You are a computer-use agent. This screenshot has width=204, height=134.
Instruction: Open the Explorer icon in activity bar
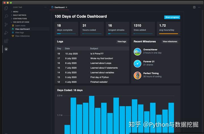(6, 8)
